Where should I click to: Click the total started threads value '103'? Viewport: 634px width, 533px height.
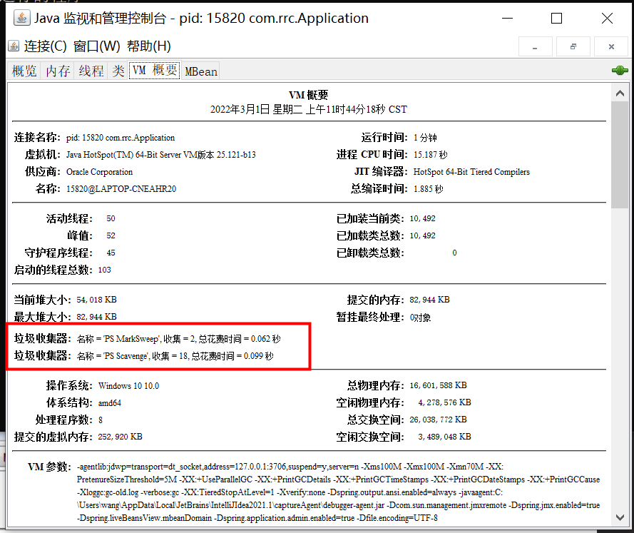pos(104,270)
